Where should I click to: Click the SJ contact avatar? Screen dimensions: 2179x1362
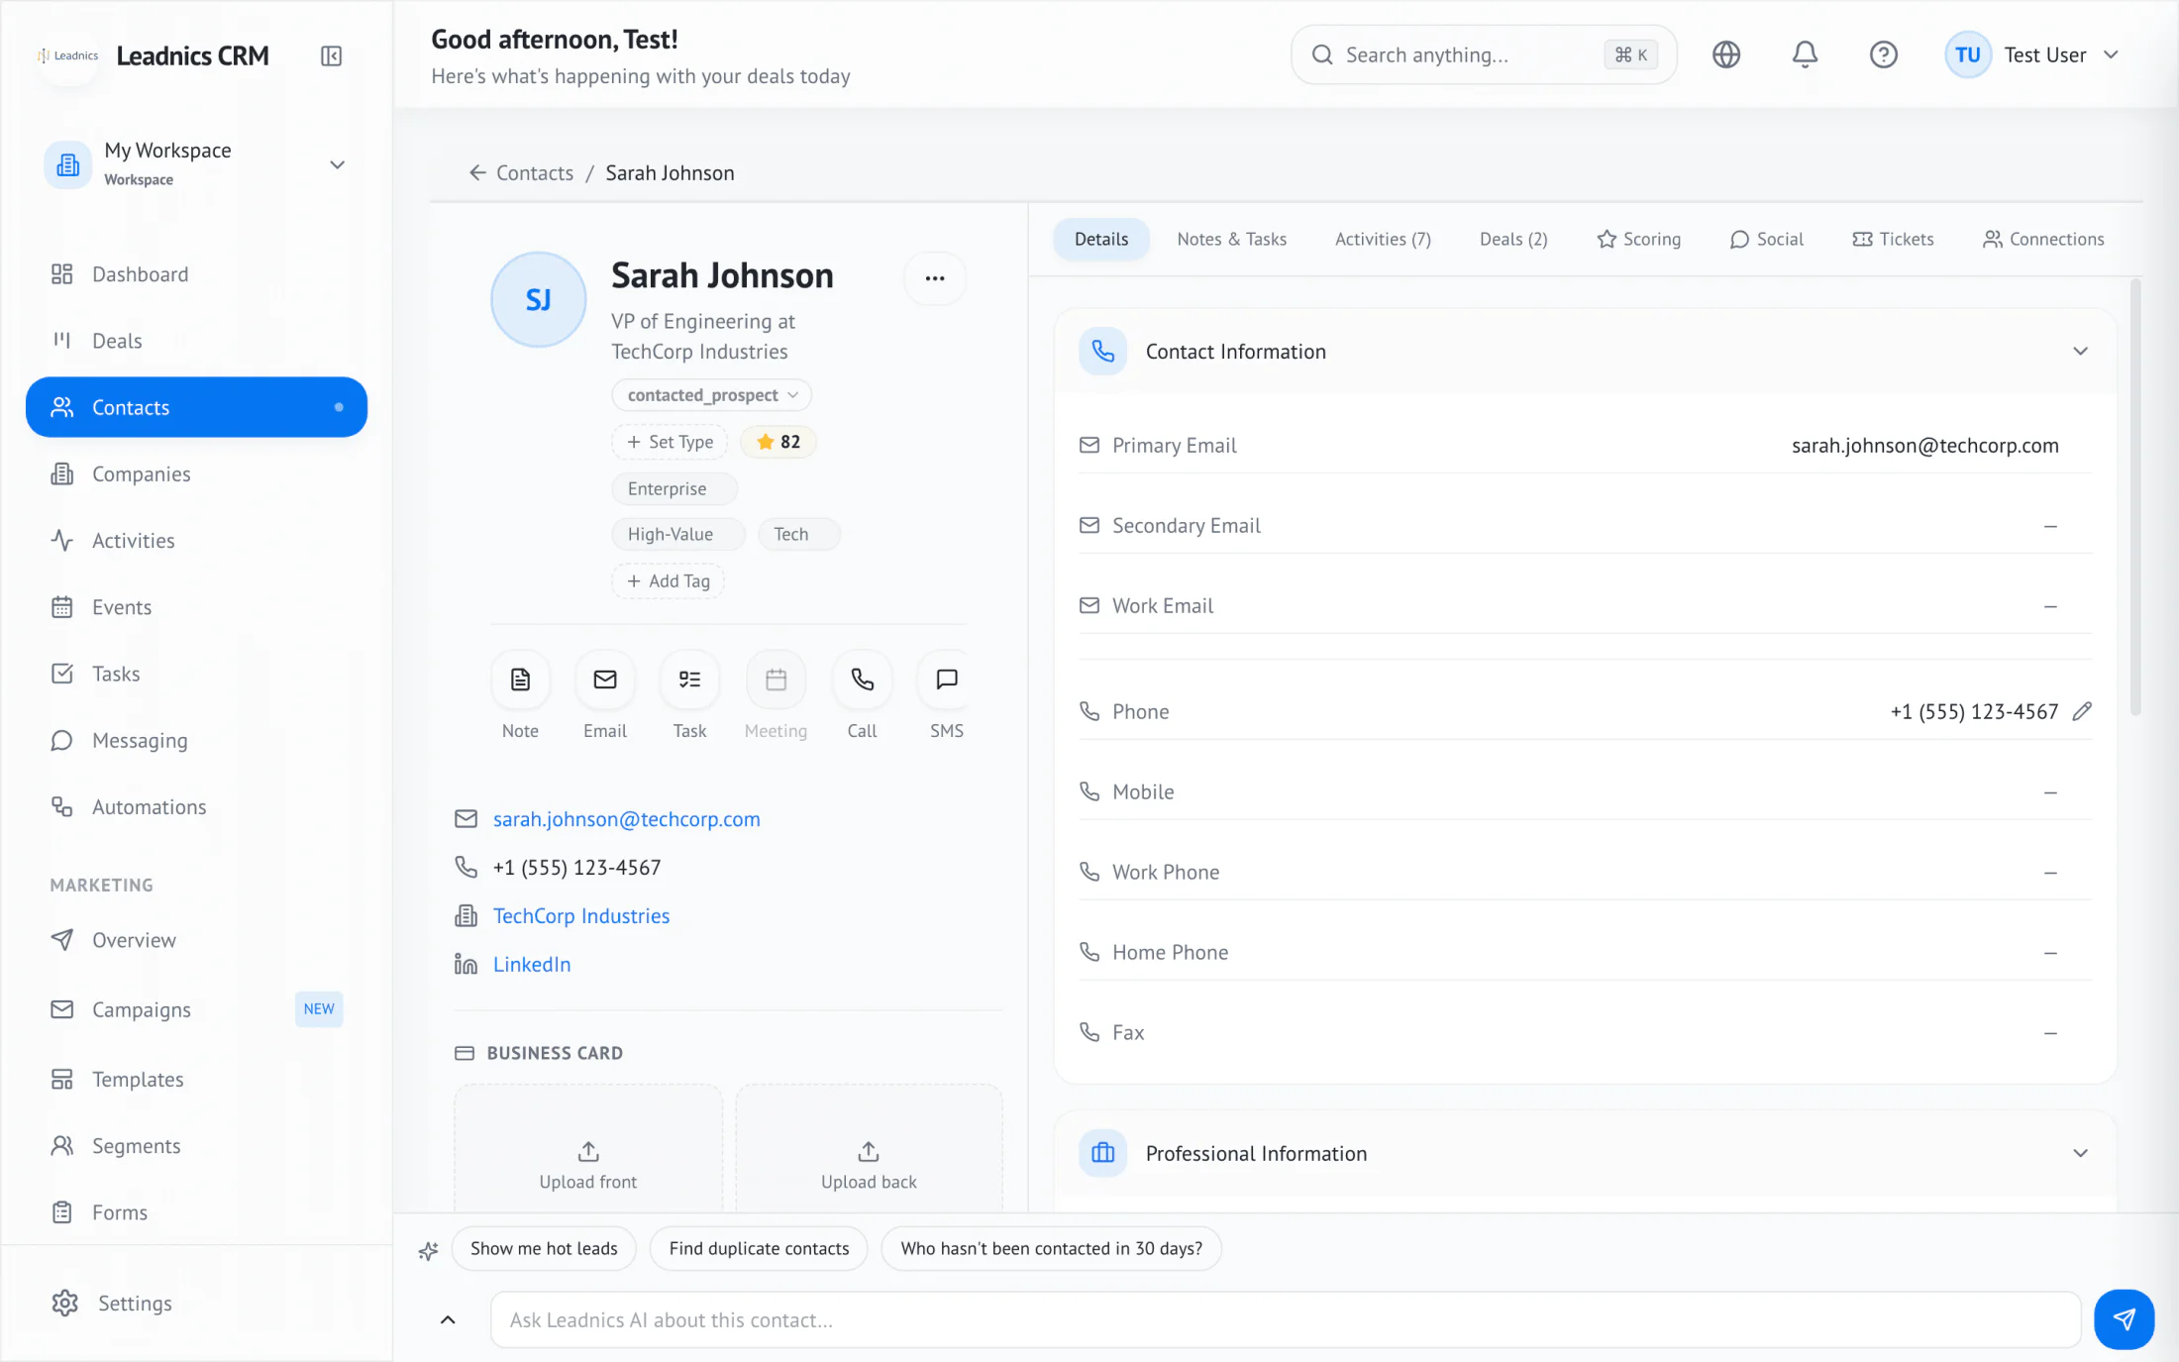coord(538,299)
